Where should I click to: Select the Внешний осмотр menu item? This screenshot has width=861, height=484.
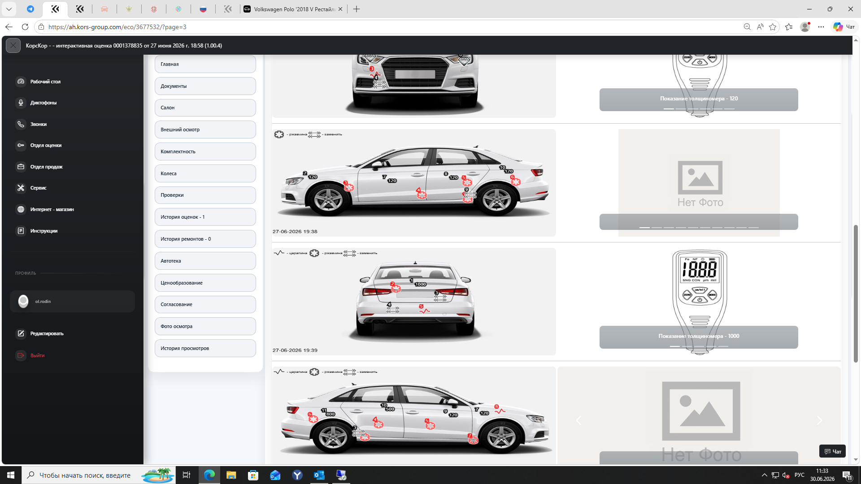click(x=205, y=130)
